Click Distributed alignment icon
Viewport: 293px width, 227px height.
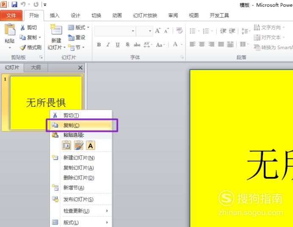click(230, 44)
